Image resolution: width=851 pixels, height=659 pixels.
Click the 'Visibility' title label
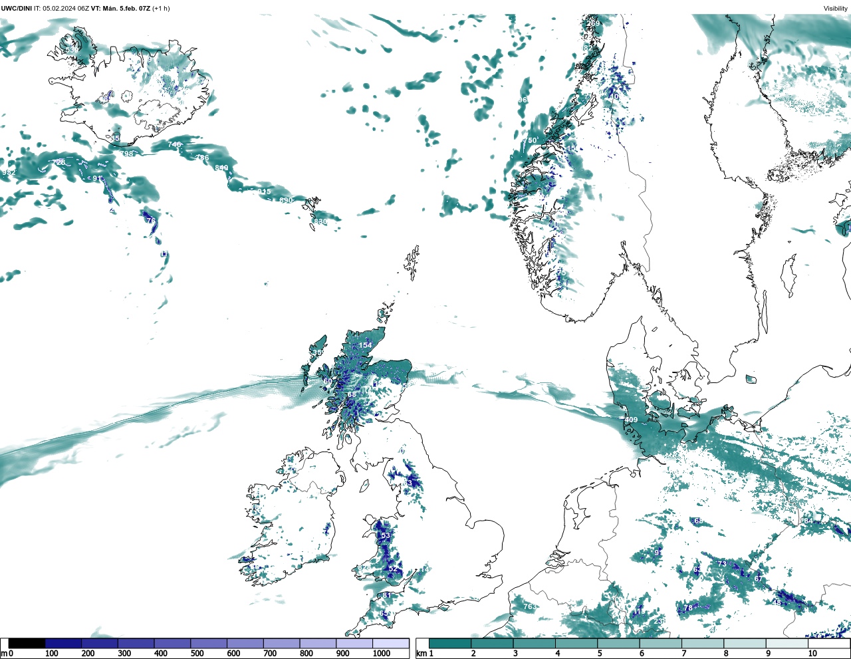[836, 9]
